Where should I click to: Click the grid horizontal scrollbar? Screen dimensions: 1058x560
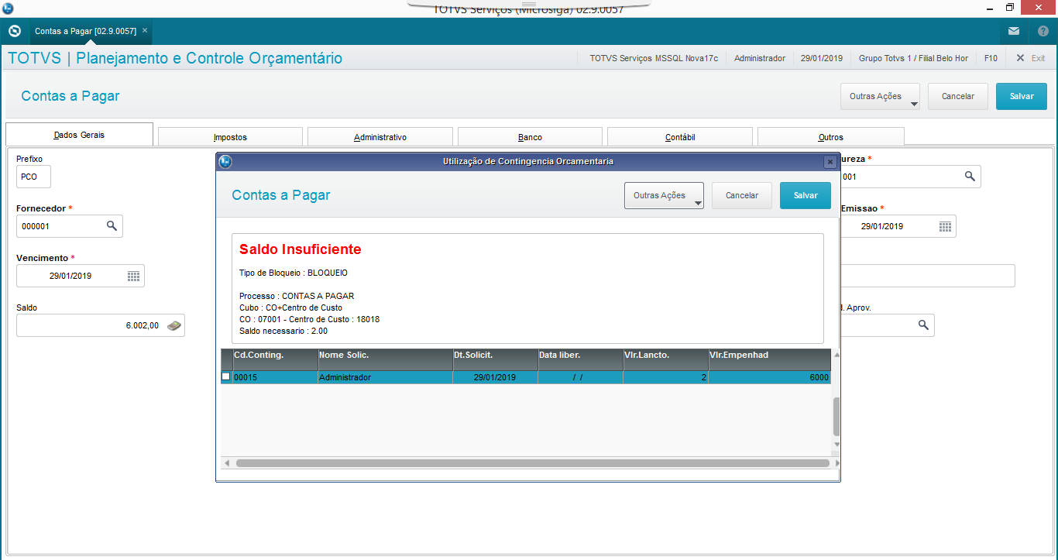point(532,463)
